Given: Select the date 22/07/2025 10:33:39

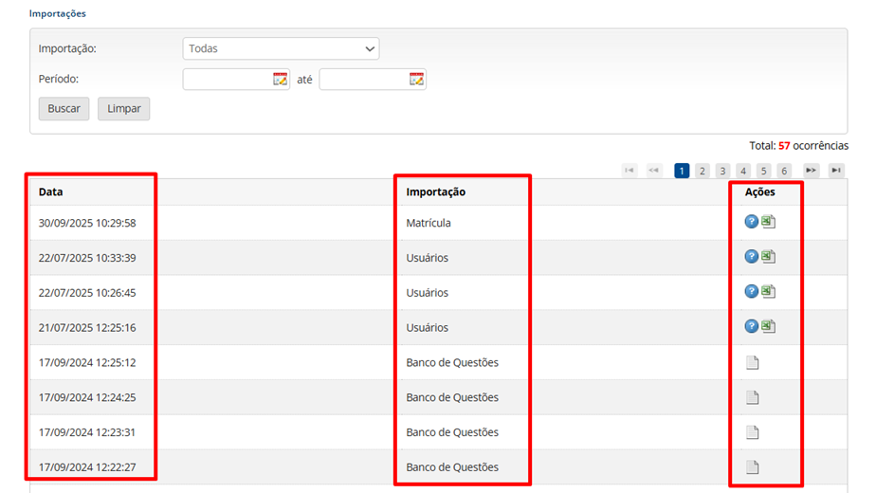Looking at the screenshot, I should point(87,258).
